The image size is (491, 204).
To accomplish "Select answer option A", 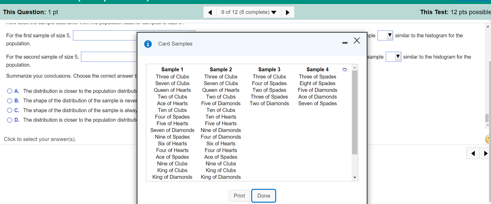I will 10,91.
